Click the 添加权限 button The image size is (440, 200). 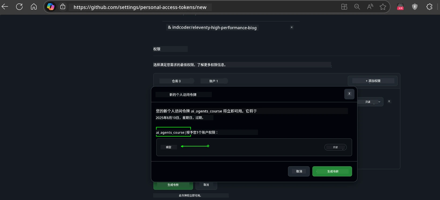[372, 81]
